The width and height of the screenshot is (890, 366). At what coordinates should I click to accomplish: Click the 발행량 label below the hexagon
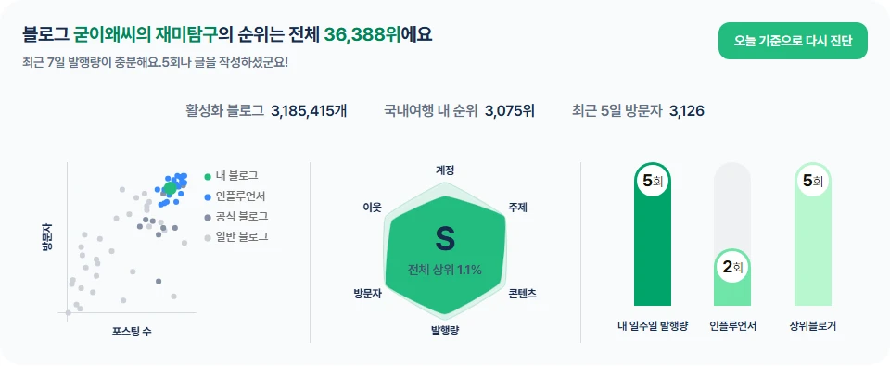(445, 331)
